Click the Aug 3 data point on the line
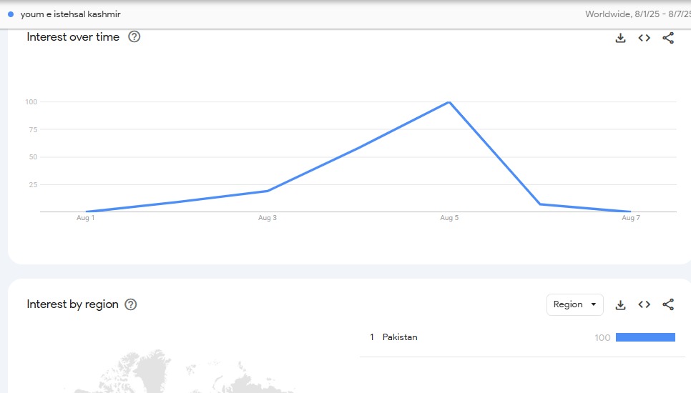 point(268,191)
